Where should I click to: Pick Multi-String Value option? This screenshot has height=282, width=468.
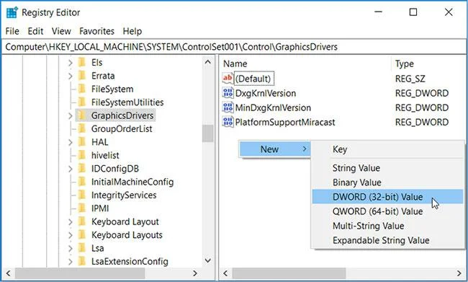point(387,226)
